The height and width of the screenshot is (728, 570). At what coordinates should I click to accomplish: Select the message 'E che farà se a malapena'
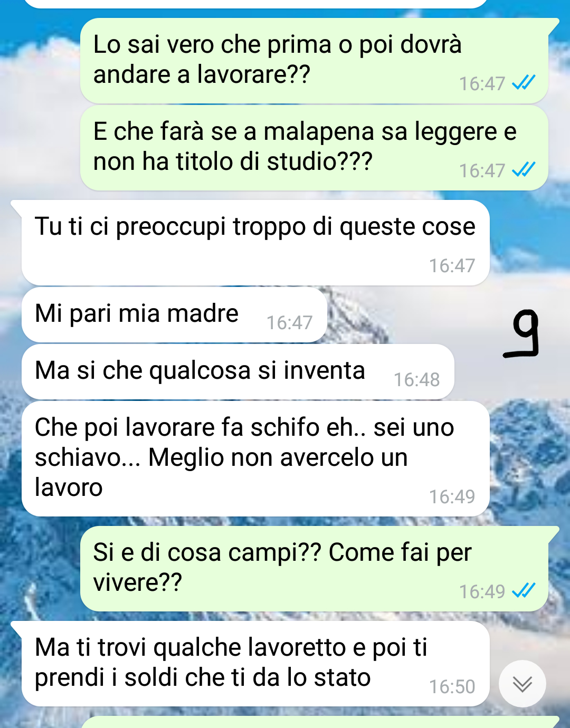314,148
